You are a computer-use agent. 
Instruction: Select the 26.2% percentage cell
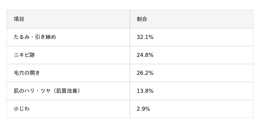pos(192,73)
